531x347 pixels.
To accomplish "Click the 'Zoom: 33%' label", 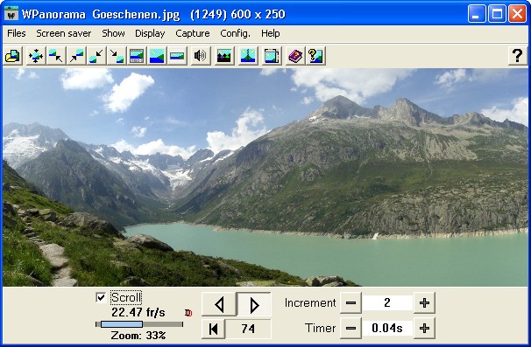I will 138,336.
